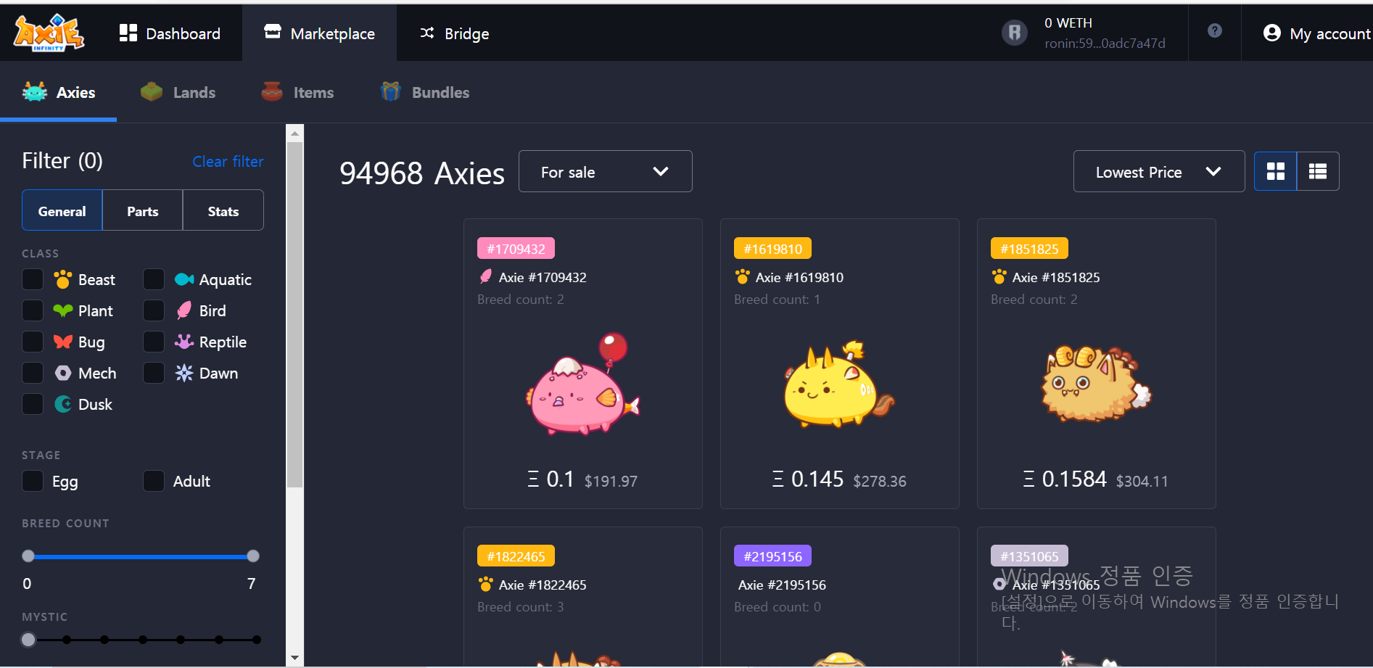
Task: Click the Lands tab block icon
Action: click(152, 92)
